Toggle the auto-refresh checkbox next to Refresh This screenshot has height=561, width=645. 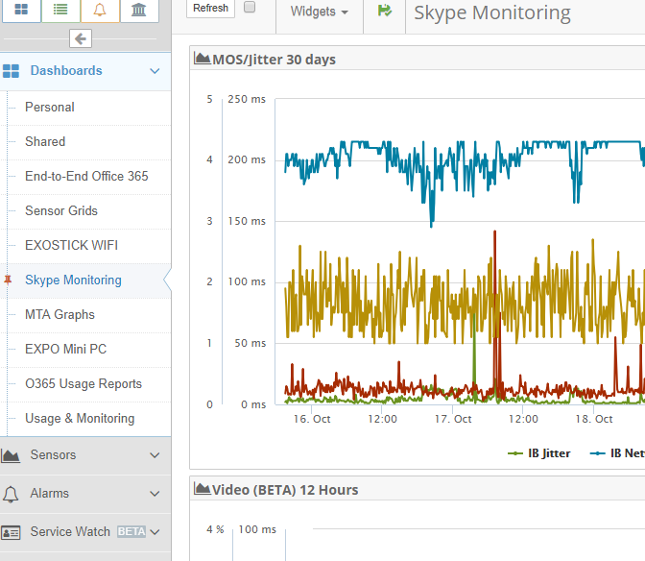click(250, 7)
